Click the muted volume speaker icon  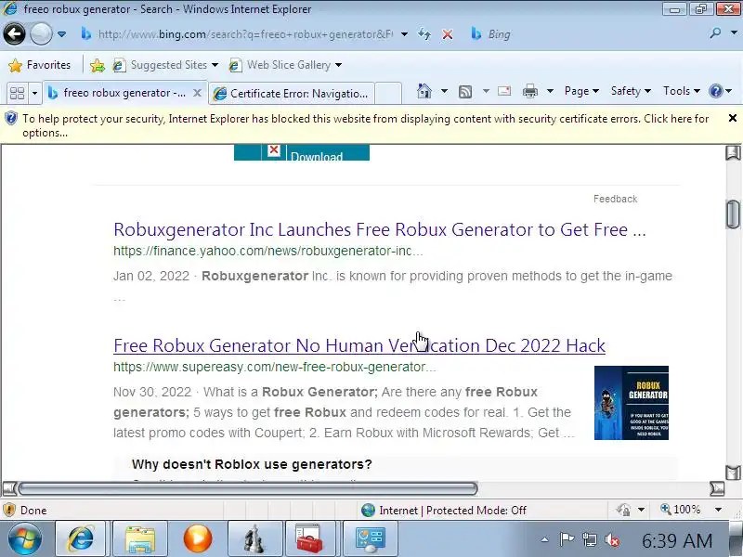[612, 540]
